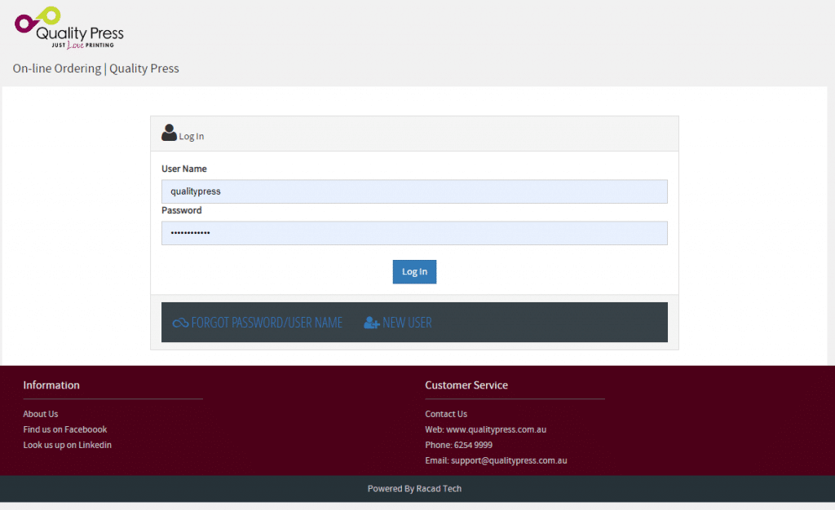
Task: Visit the www.qualitypress.com.au web link
Action: pos(496,429)
